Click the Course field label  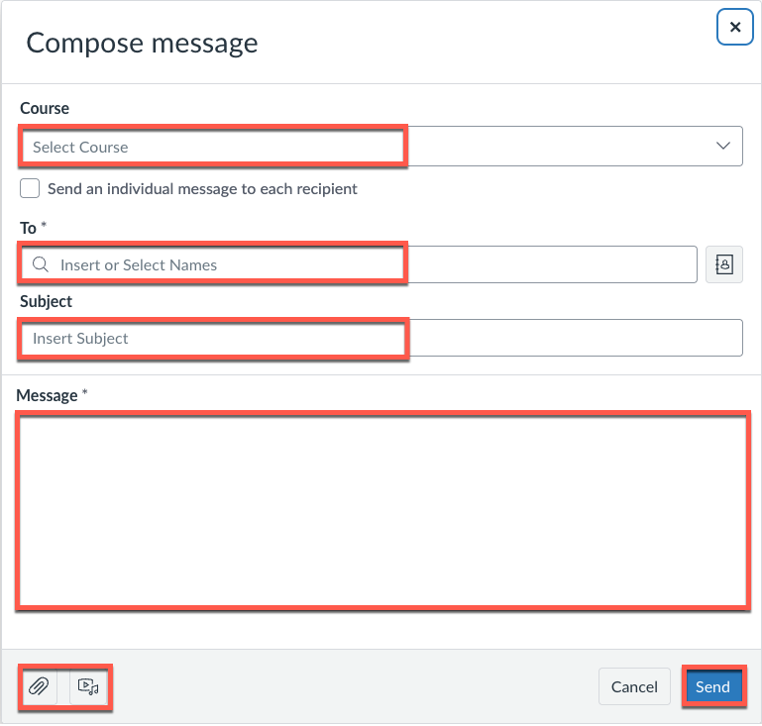click(x=45, y=108)
